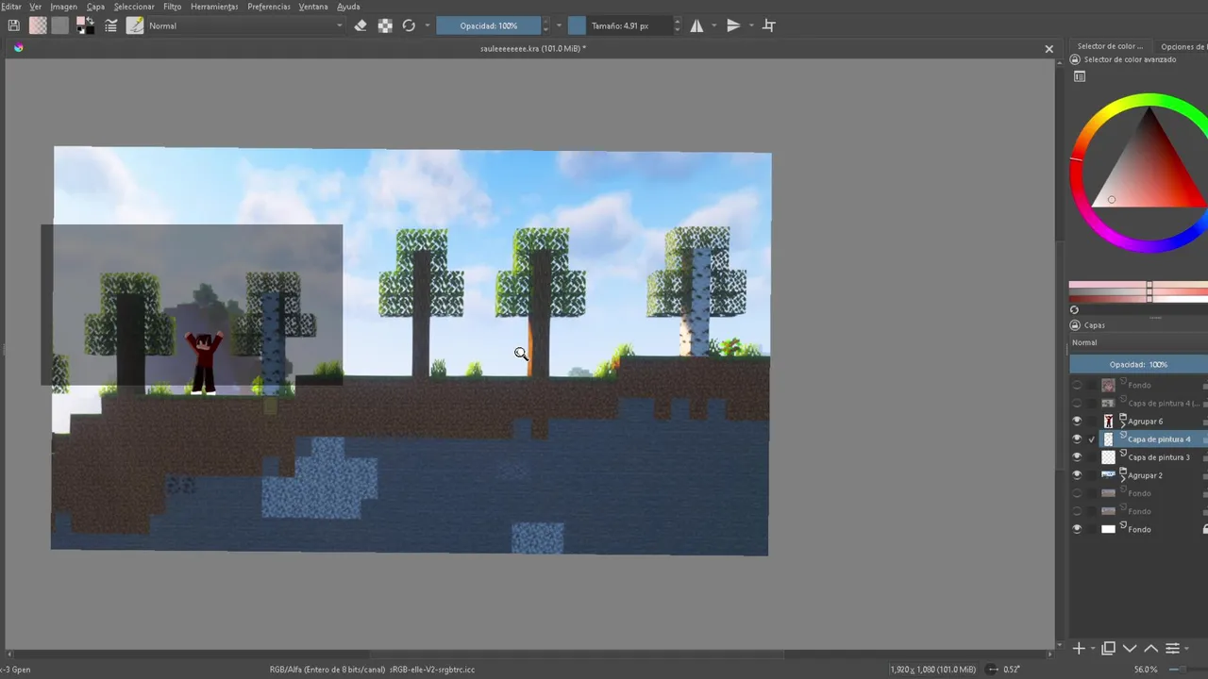Open vertical mirror options dropdown
Screen dimensions: 1208x679
tap(751, 25)
